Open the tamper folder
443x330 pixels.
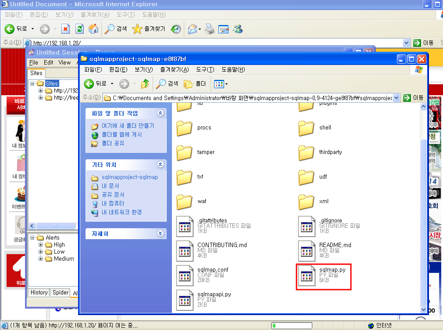(185, 153)
